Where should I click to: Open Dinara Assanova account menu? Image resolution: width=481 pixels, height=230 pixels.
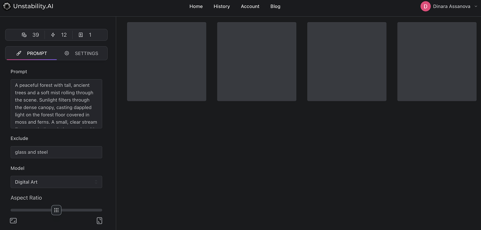451,6
